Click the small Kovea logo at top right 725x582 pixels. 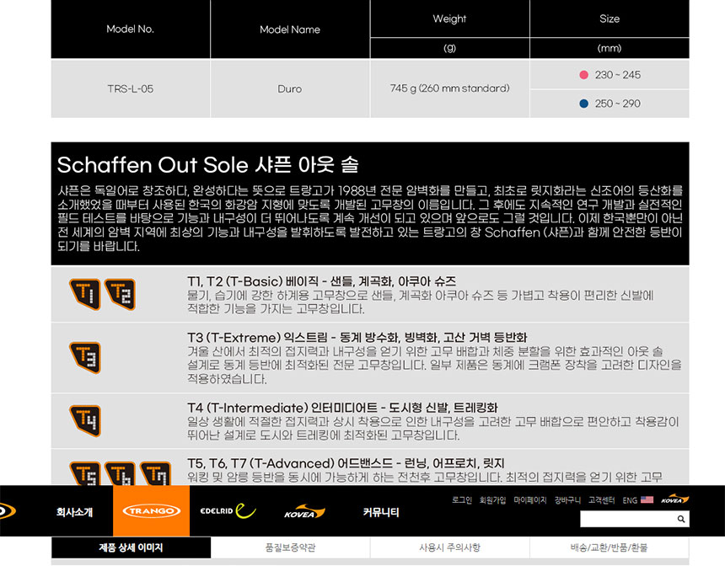tap(674, 499)
